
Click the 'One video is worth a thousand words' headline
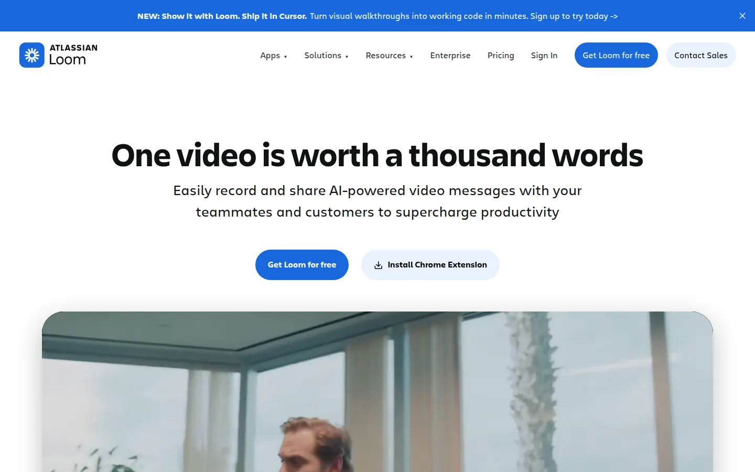coord(377,155)
